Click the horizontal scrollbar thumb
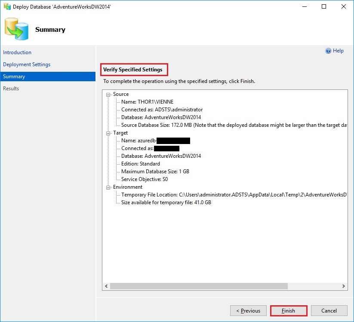 tap(199, 286)
